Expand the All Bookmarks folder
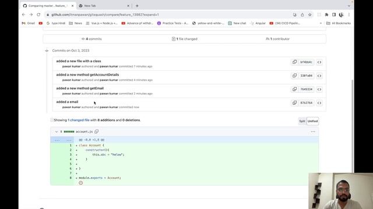373x209 pixels. (339, 23)
